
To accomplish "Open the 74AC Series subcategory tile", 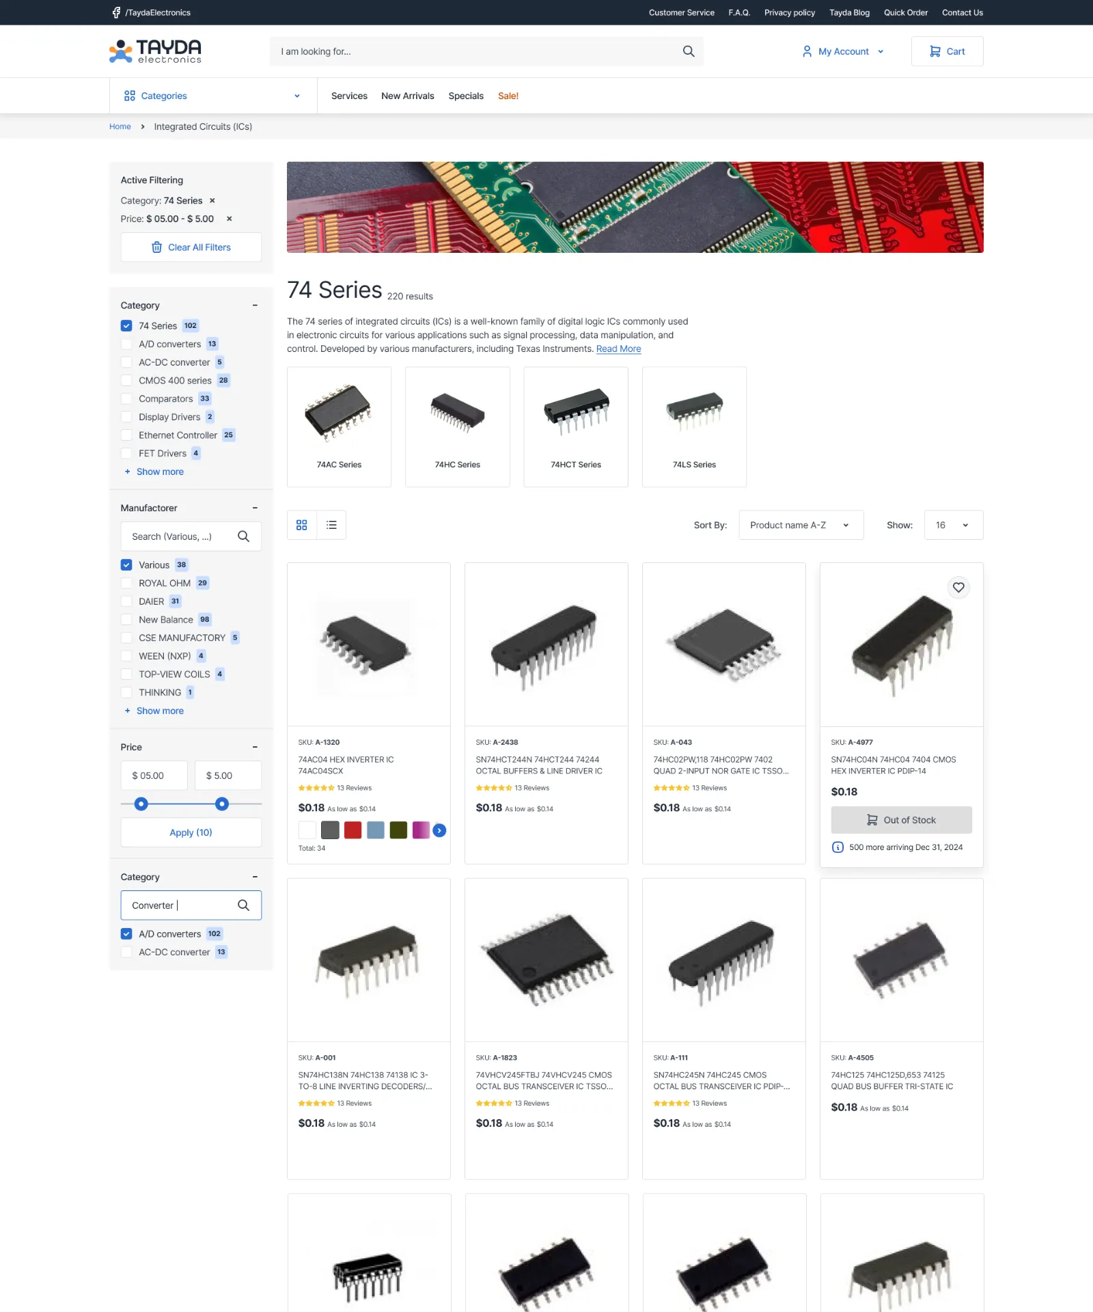I will (x=340, y=427).
